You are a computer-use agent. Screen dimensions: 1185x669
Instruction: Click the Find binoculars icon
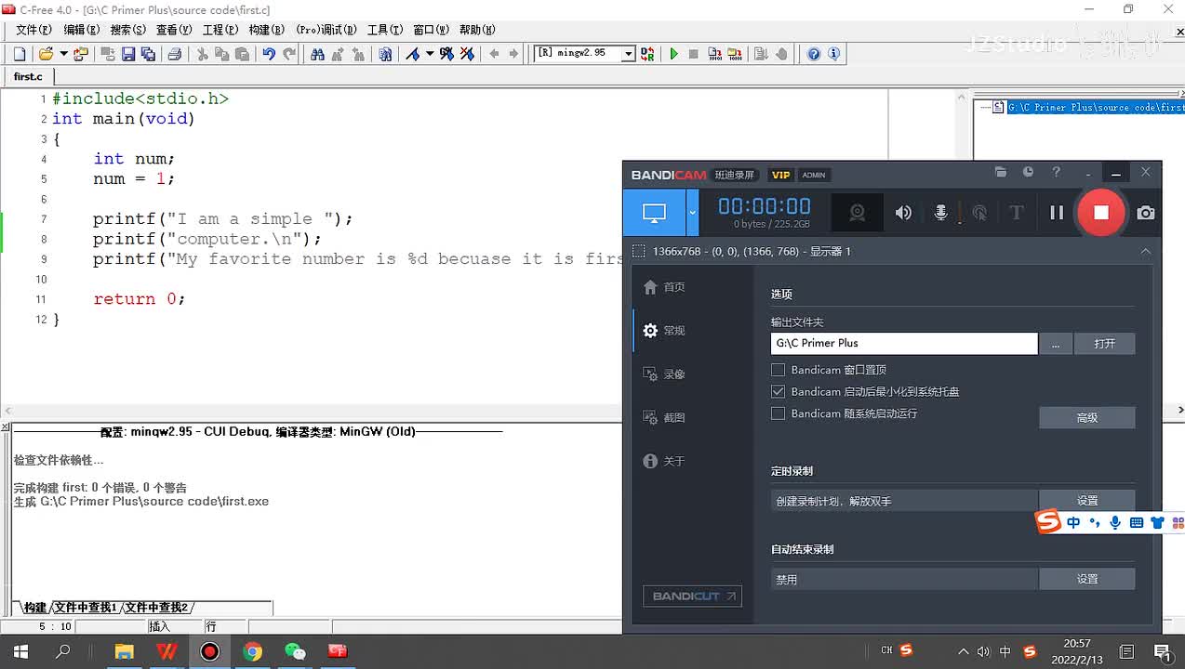317,54
